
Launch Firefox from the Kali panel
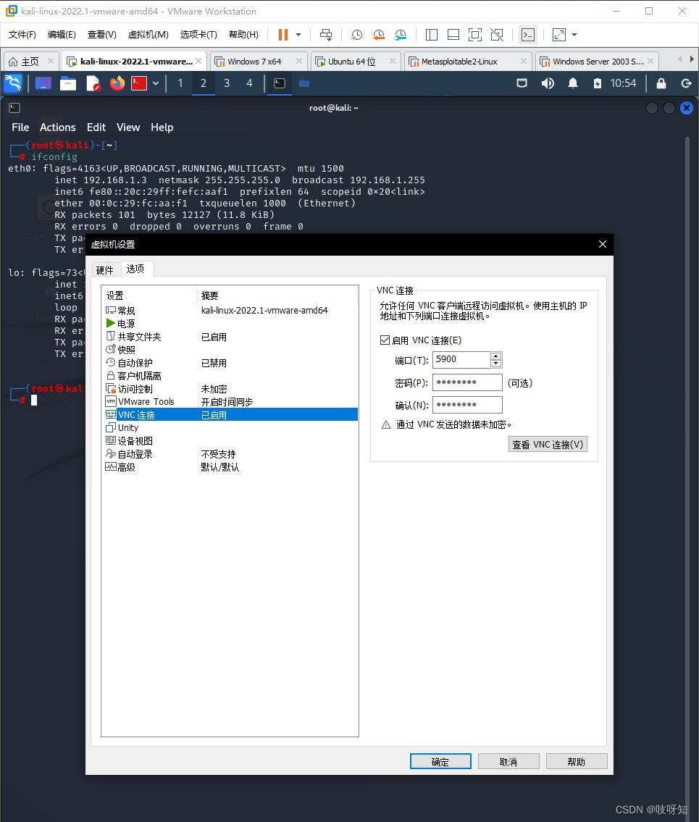[x=117, y=83]
